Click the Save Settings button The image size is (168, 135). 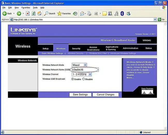[80, 95]
